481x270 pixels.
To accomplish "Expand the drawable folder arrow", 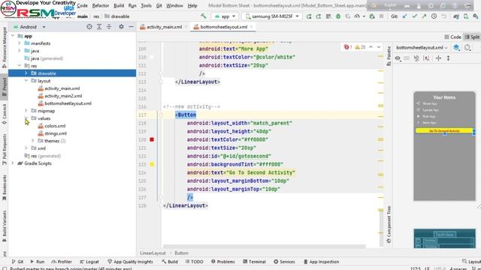I will tap(26, 73).
